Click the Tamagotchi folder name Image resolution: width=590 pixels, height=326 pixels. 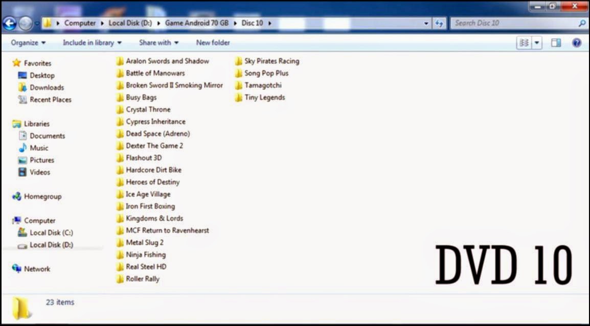point(263,85)
